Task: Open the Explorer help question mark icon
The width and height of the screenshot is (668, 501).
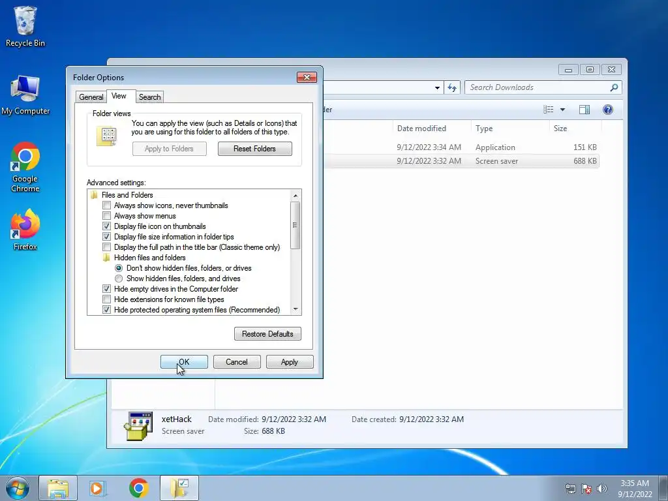Action: point(608,110)
